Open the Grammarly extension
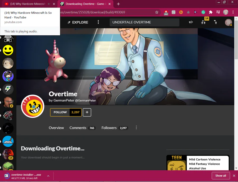The image size is (238, 182). point(203,12)
